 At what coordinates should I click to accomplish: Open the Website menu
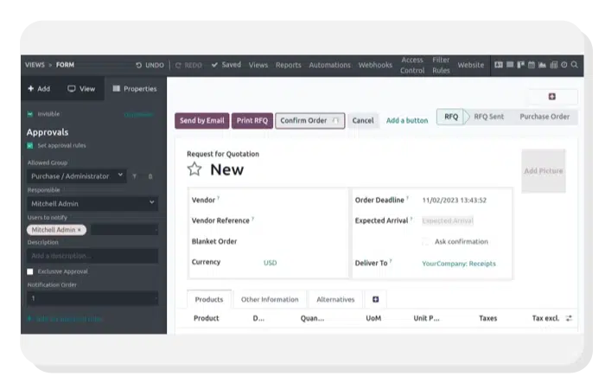point(471,65)
